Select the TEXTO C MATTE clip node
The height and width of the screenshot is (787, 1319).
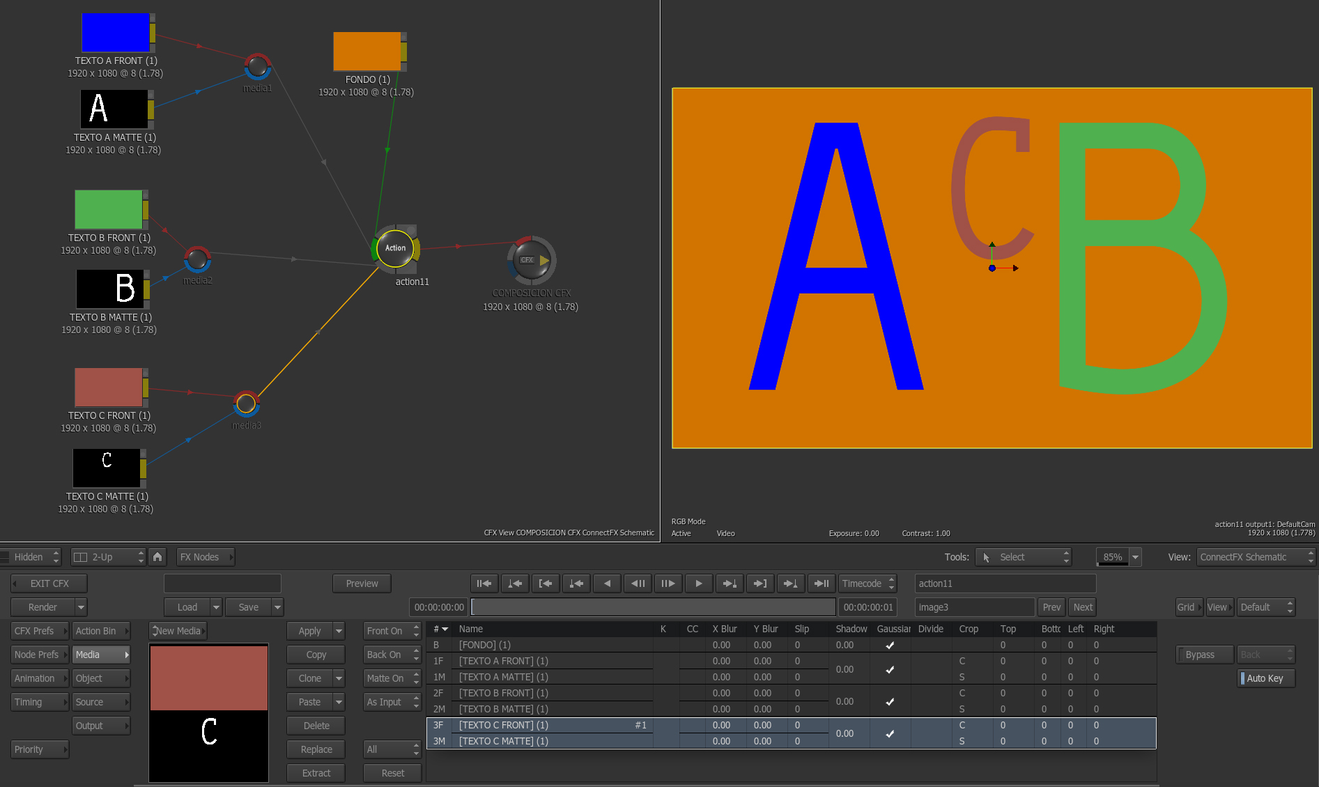pyautogui.click(x=107, y=468)
